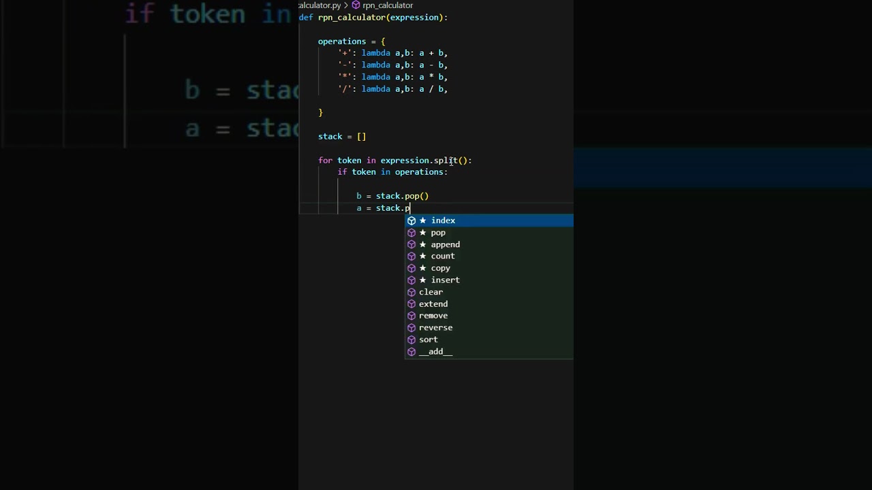Click the method cube icon beside 'extend'
Screen dimensions: 872x490
click(x=411, y=304)
